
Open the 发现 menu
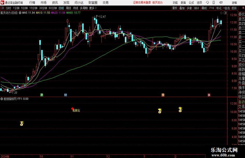(66, 3)
